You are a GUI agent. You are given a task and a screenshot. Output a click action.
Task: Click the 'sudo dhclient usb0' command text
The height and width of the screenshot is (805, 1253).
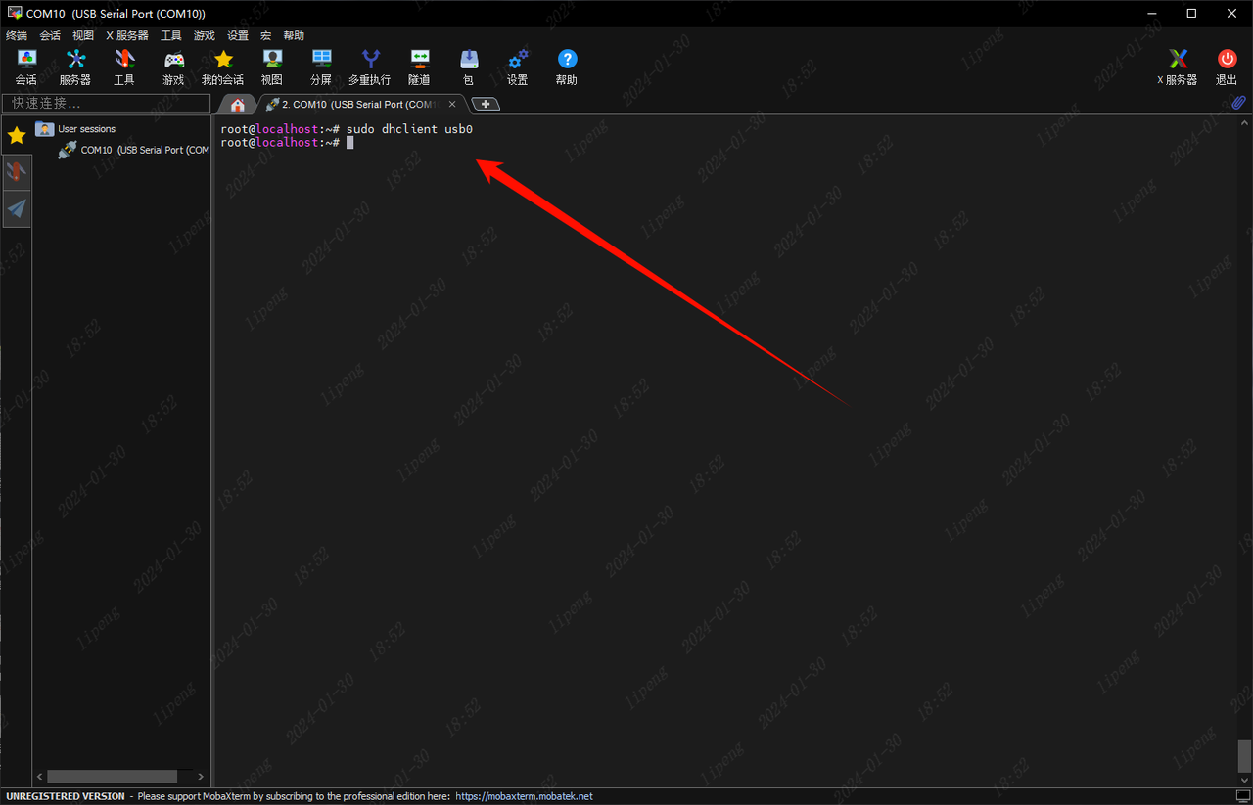pyautogui.click(x=409, y=129)
